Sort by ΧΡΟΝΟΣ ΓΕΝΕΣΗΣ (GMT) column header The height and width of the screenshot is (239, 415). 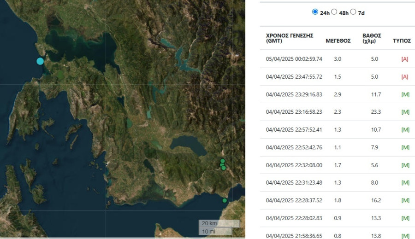pos(290,38)
